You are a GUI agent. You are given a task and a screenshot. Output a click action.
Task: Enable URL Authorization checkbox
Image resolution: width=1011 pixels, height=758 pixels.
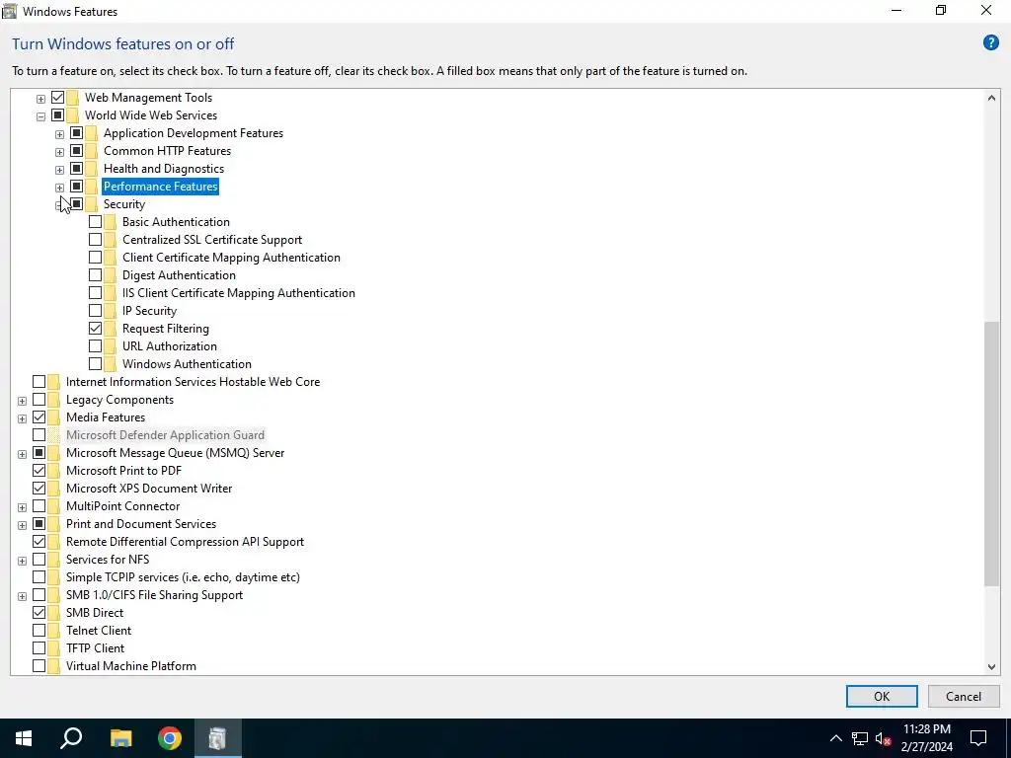(96, 346)
